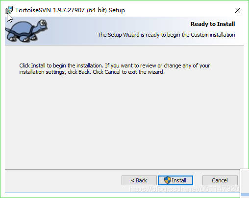The height and width of the screenshot is (198, 249).
Task: Click the TortoiseSVN turtle mascot logo
Action: click(x=26, y=31)
